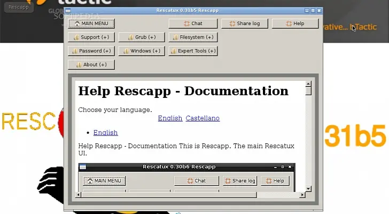Open the centered English language link

(x=170, y=118)
